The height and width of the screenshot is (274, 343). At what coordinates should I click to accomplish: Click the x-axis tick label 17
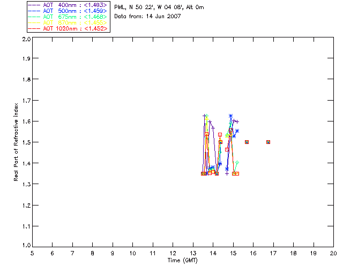(x=273, y=253)
